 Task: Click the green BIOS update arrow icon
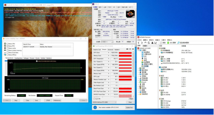(x=168, y=43)
